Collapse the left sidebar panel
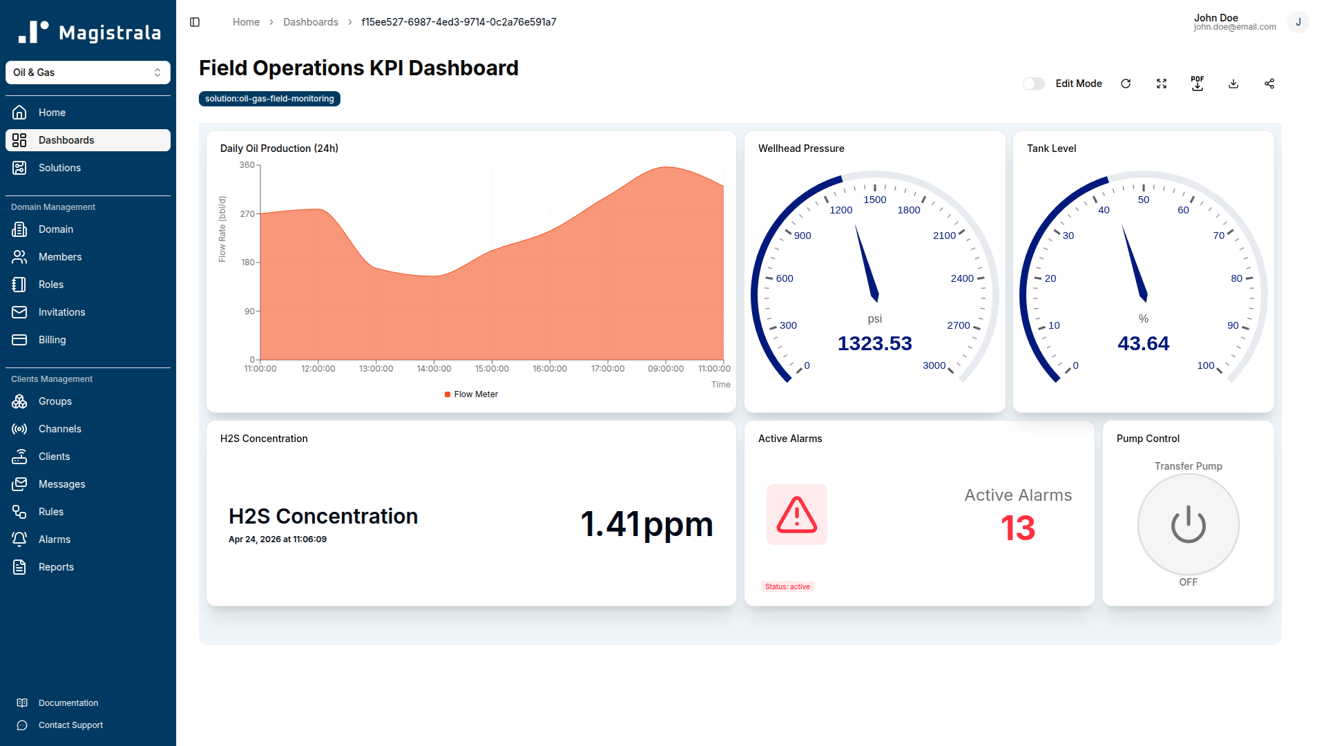Image resolution: width=1326 pixels, height=746 pixels. [x=195, y=21]
